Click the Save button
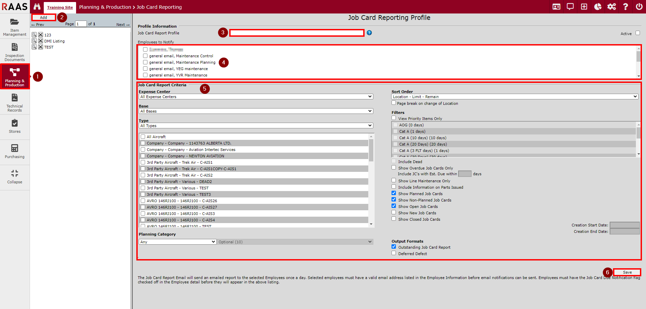Viewport: 646px width, 309px height. click(x=627, y=272)
